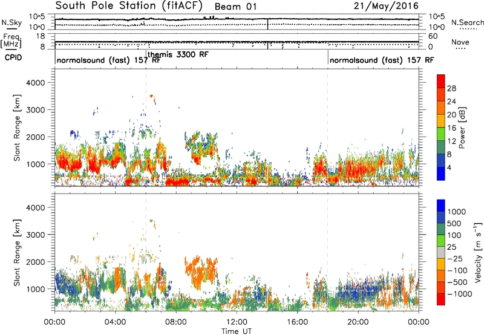Screen dimensions: 484x335
Task: Click the '60' Nave axis tick
Action: click(x=433, y=36)
